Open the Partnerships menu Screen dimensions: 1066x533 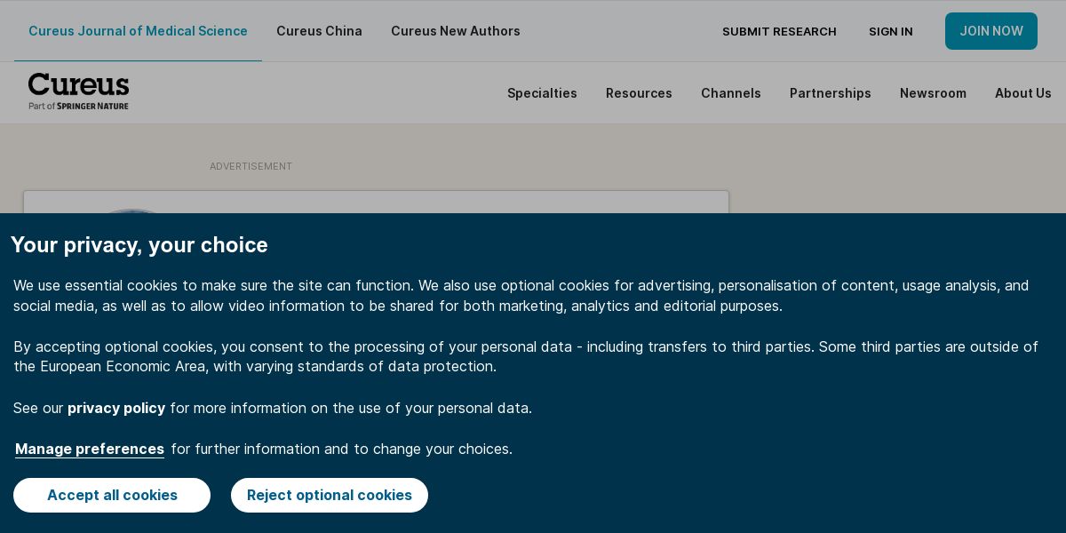[x=830, y=93]
